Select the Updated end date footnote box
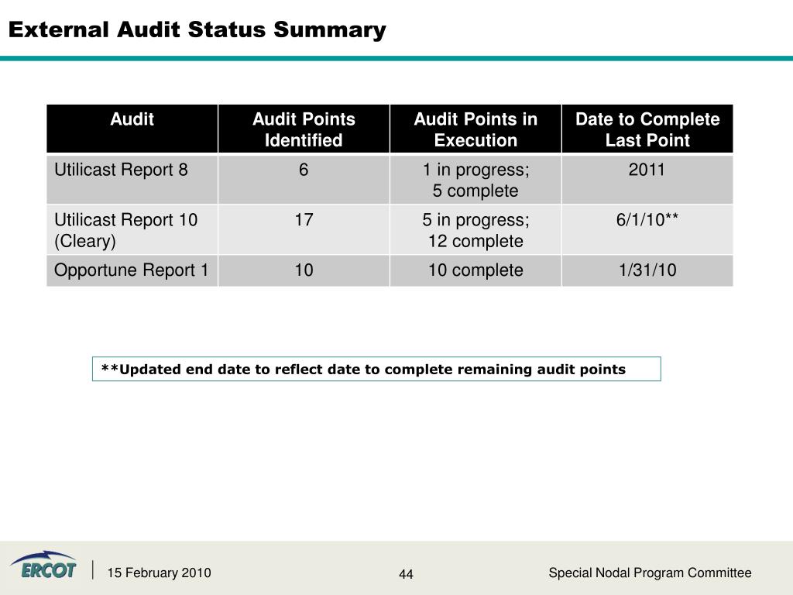This screenshot has height=595, width=793. (x=376, y=369)
